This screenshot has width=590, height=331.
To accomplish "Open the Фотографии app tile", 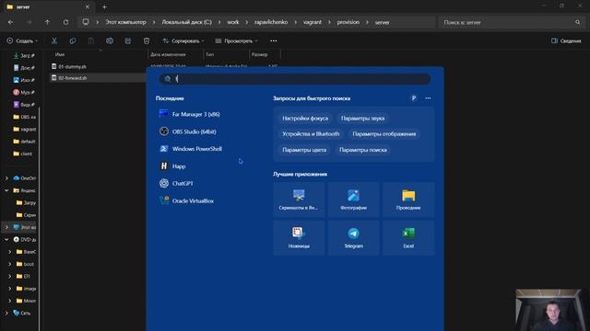I will pos(353,200).
